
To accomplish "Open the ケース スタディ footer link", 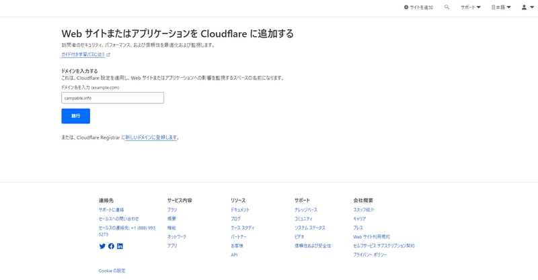I will point(243,228).
